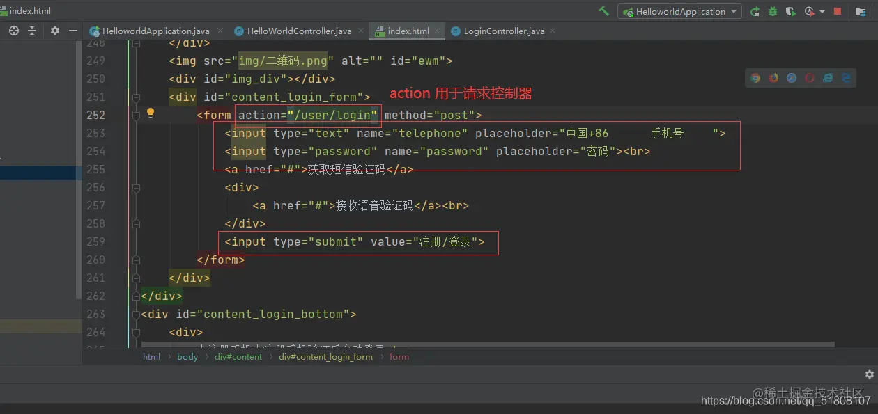Click the id="content_login_bottom" text
Image resolution: width=878 pixels, height=414 pixels.
tap(265, 315)
